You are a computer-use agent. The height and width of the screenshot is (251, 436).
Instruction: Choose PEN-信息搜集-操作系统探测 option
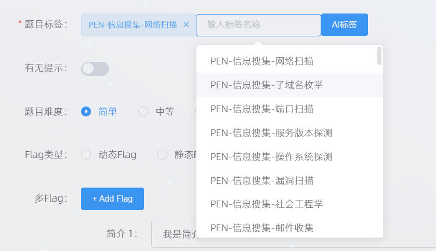pos(271,157)
